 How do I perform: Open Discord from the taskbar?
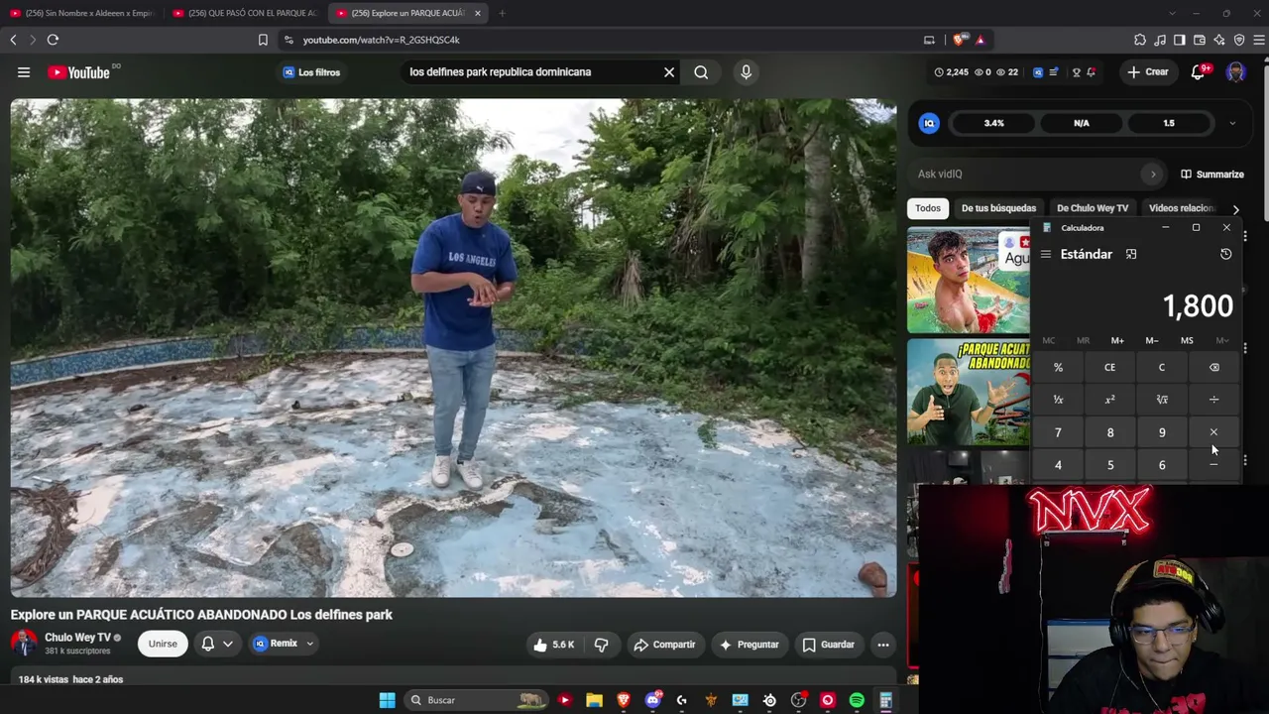click(x=653, y=701)
